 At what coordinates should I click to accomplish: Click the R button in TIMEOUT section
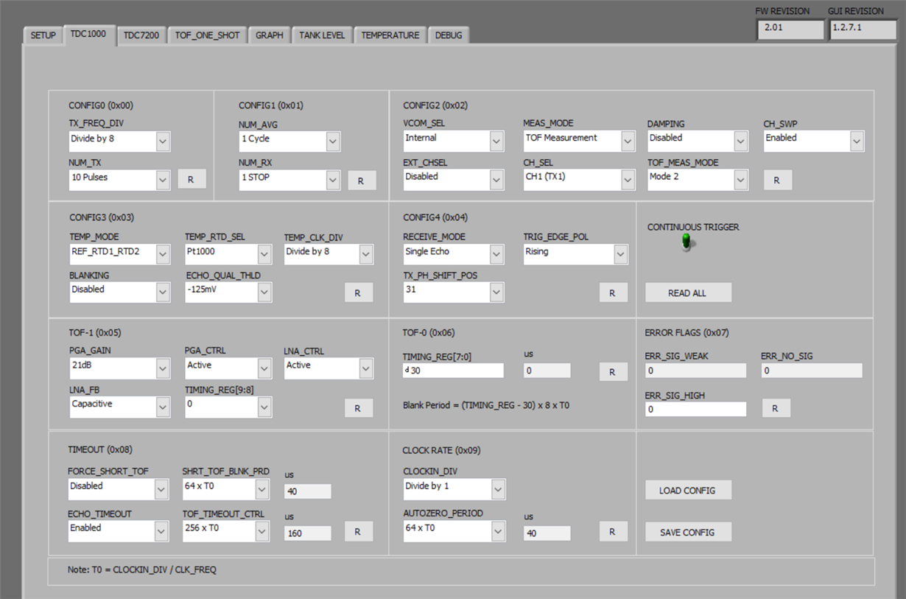click(359, 531)
